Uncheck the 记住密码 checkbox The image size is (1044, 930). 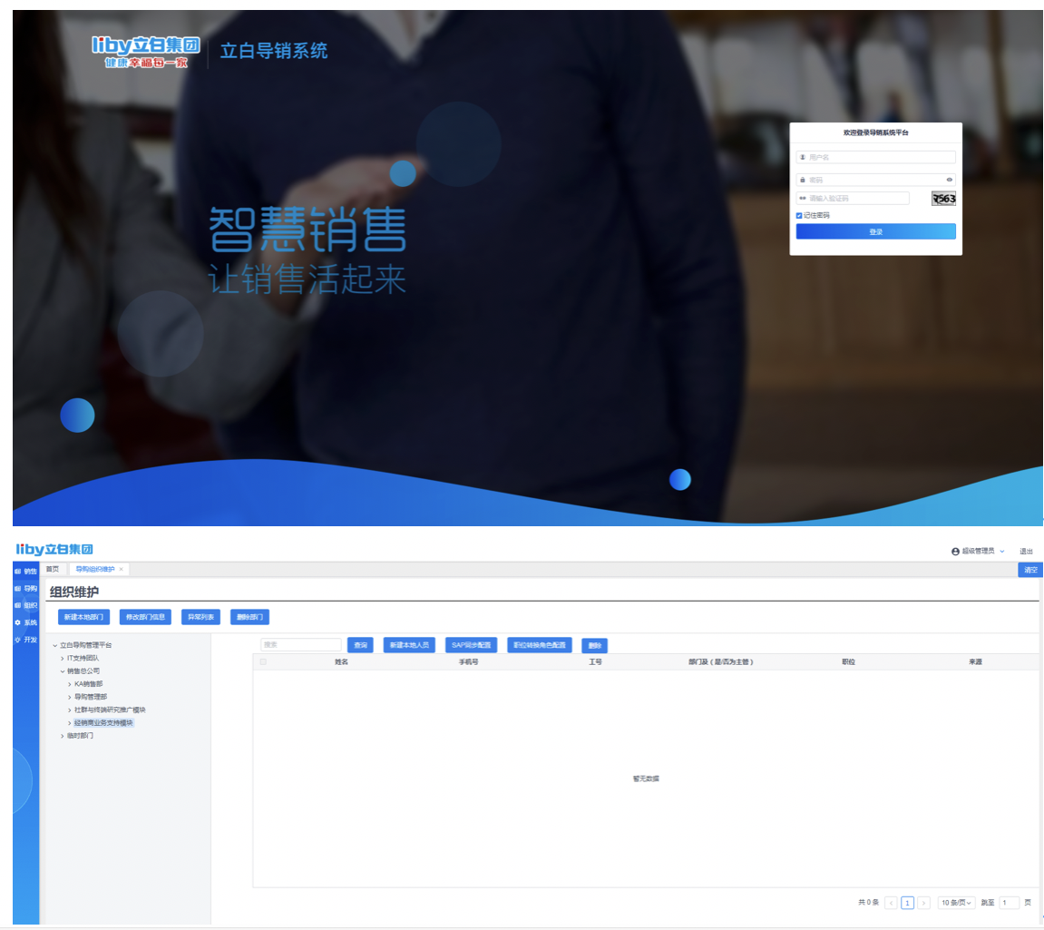(x=799, y=216)
